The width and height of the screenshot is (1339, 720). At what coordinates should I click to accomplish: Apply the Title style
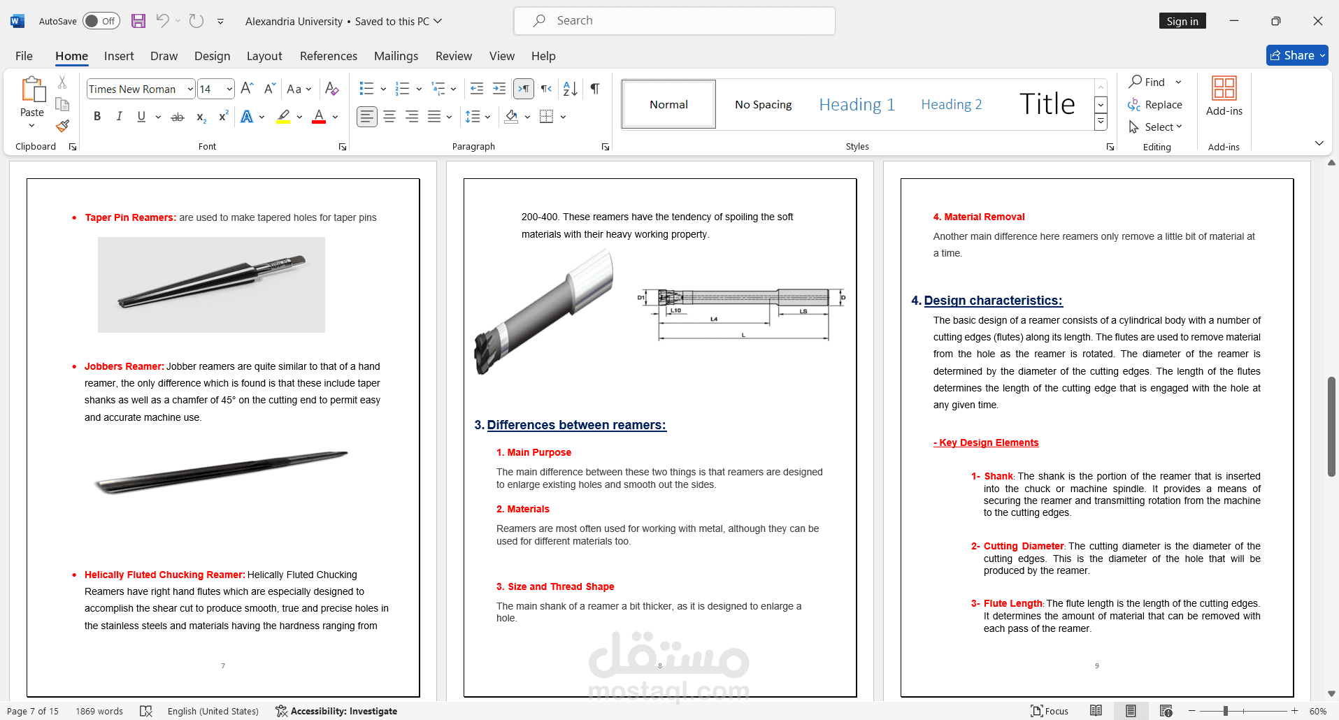[x=1047, y=104]
